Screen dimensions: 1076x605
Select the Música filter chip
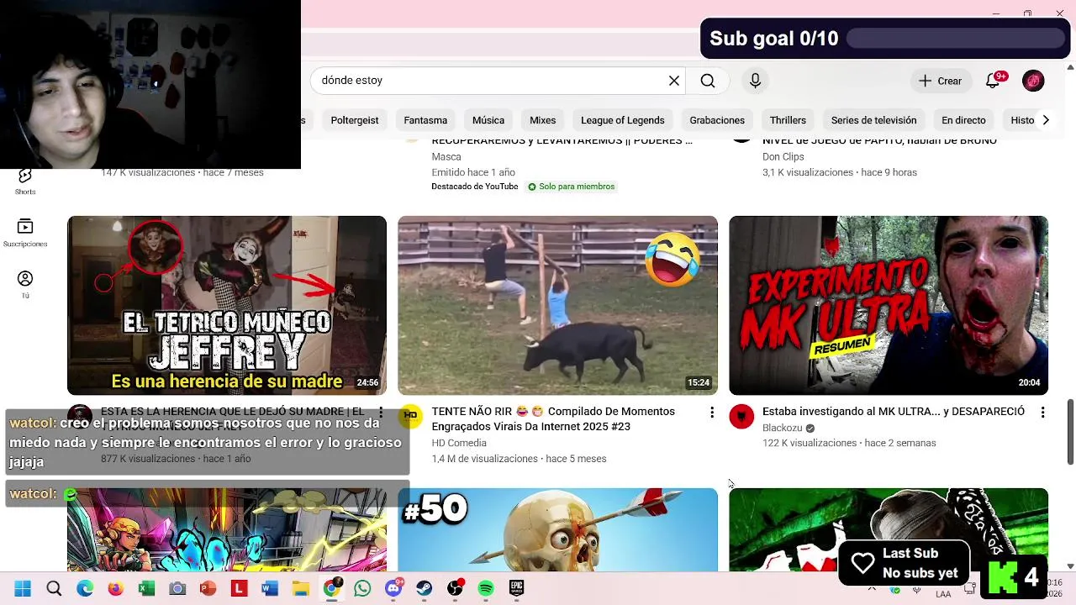tap(488, 120)
